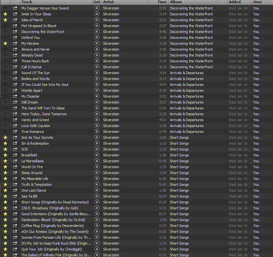Sort by the Track column header
The height and width of the screenshot is (257, 273).
(56, 2)
